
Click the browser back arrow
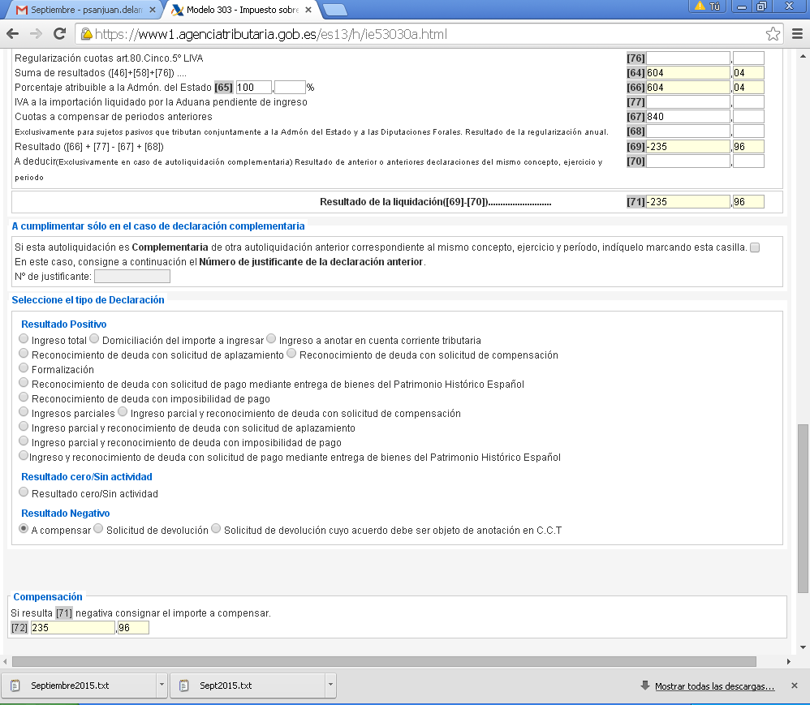click(13, 34)
